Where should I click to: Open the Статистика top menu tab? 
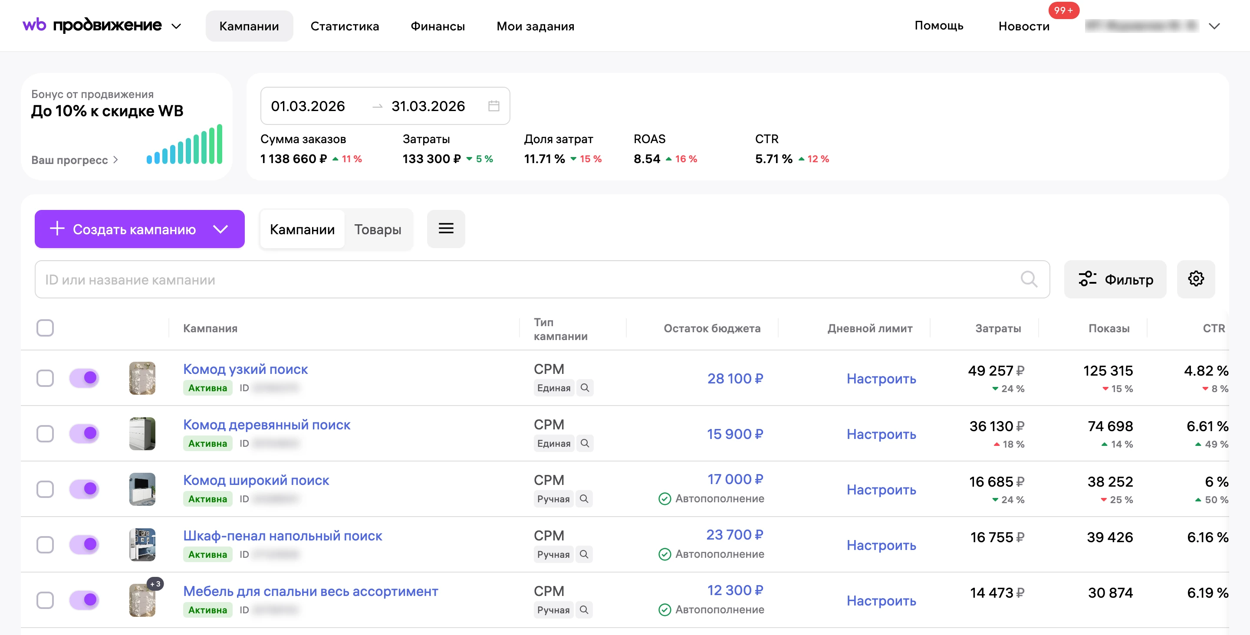click(345, 26)
